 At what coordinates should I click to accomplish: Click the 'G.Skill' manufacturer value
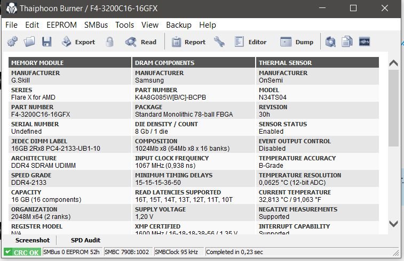[21, 80]
